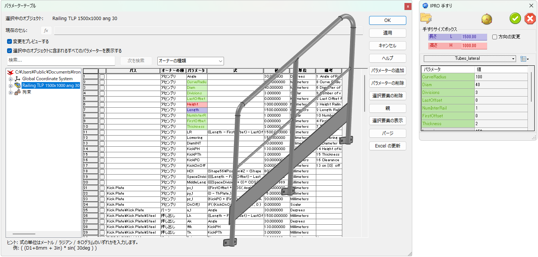Check the row 6 Height checkbox
Screen dimensions: 538x257
(102, 104)
